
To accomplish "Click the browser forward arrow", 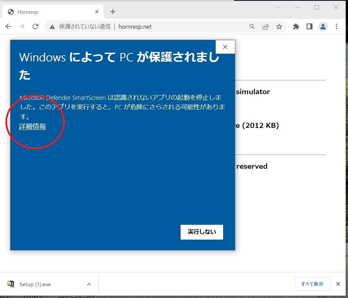I will [22, 27].
